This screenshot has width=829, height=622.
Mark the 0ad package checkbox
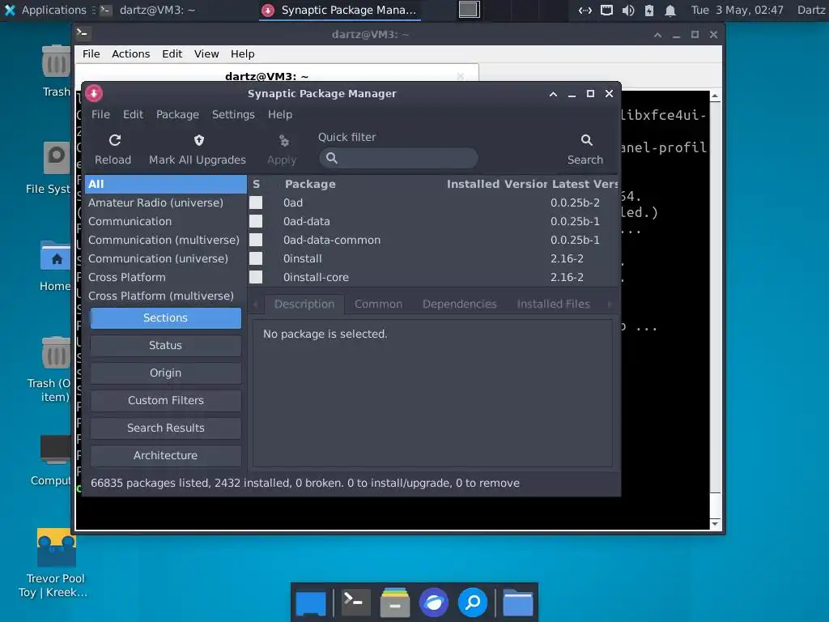pyautogui.click(x=256, y=202)
